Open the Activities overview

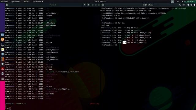pyautogui.click(x=4, y=2)
